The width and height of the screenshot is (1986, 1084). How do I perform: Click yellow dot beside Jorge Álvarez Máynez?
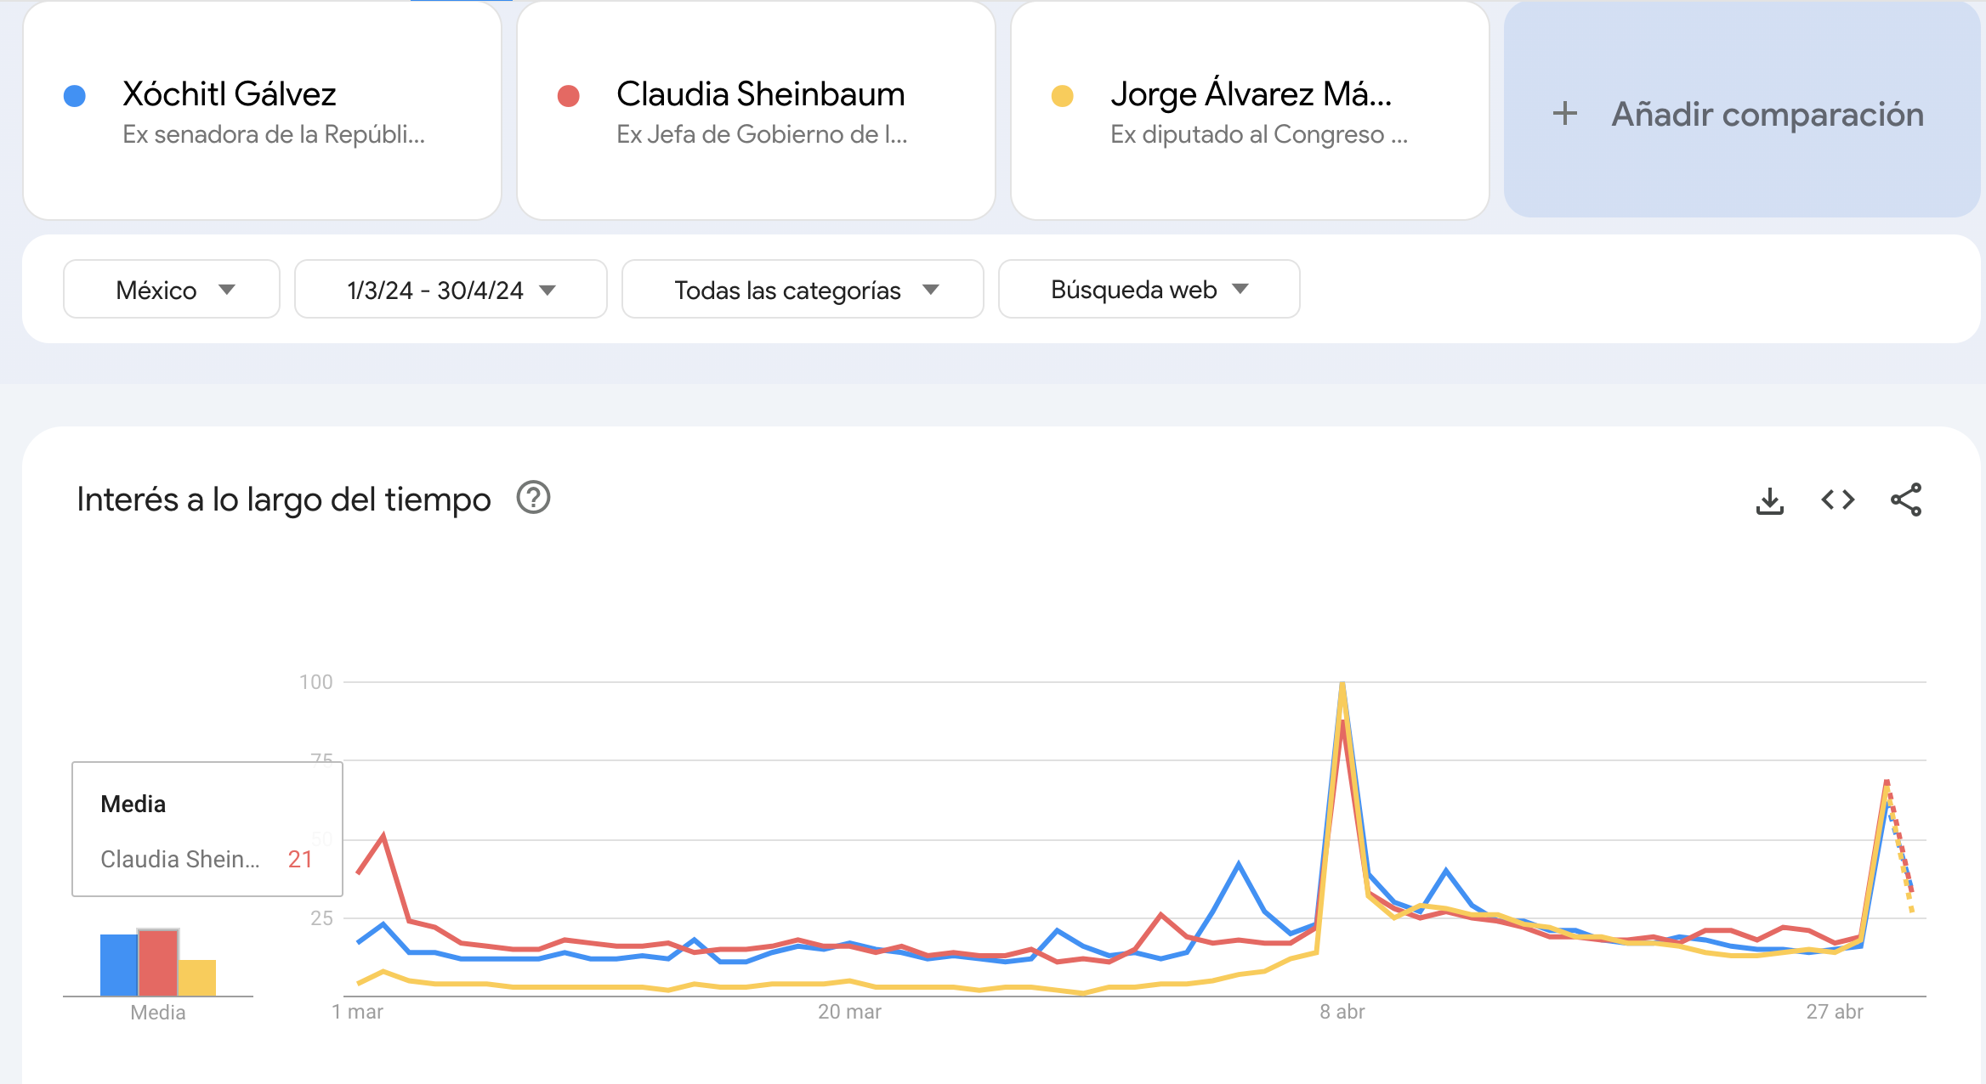[1063, 96]
